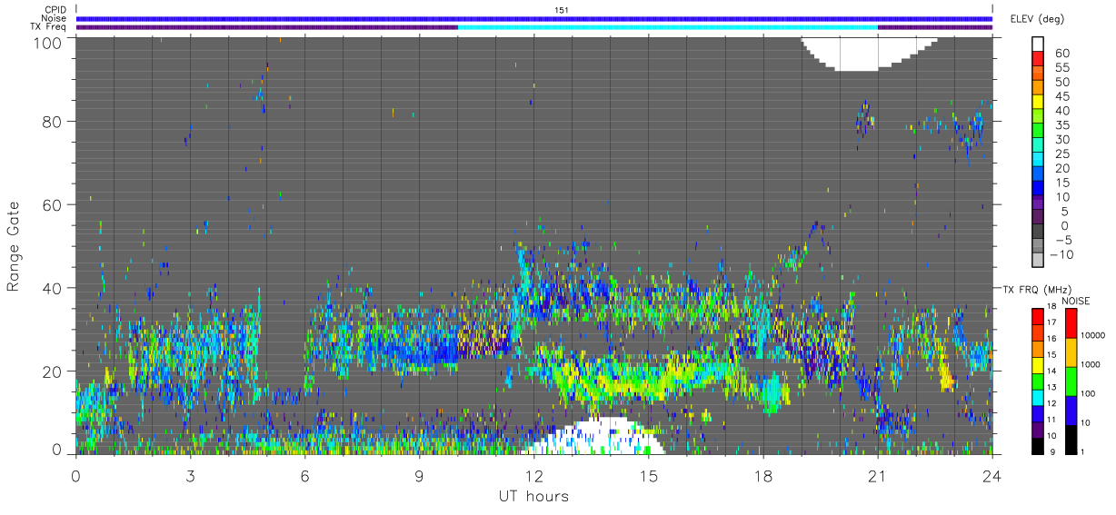Click NOISE colorbar label 1000
Image resolution: width=1116 pixels, height=515 pixels.
pyautogui.click(x=1089, y=365)
